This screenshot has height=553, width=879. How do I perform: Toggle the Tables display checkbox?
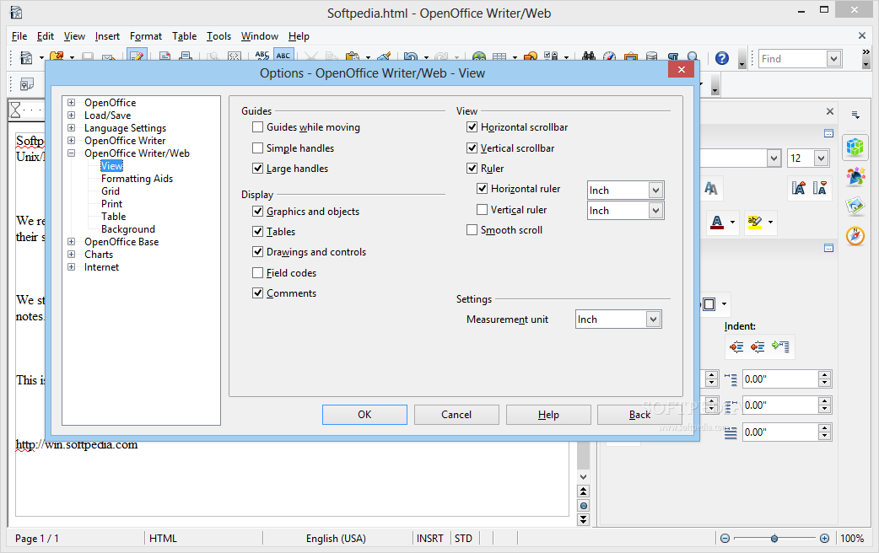coord(258,231)
